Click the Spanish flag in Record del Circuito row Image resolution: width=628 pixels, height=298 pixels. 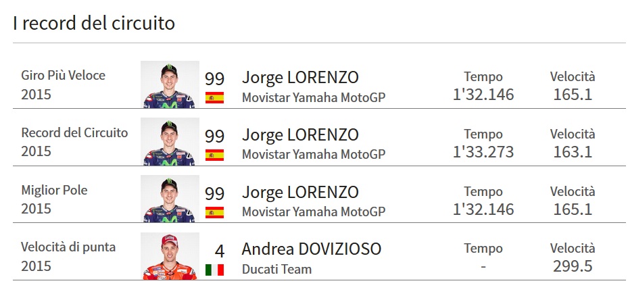click(214, 155)
